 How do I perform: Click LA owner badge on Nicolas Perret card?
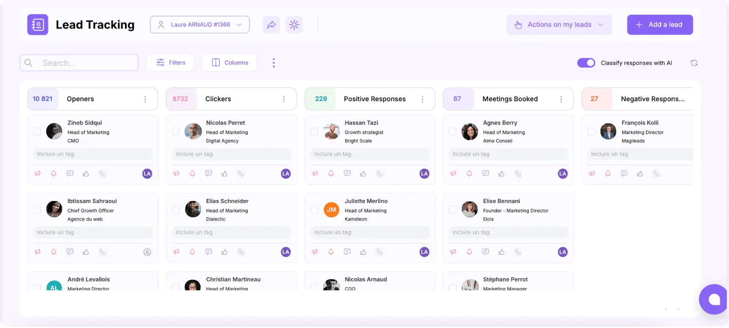coord(286,174)
